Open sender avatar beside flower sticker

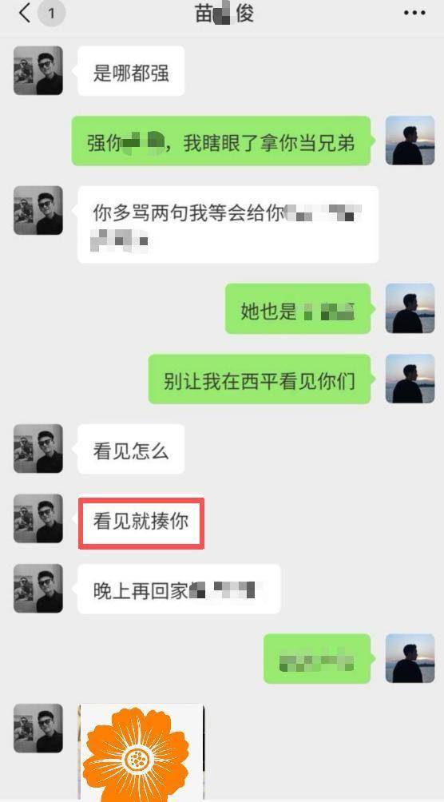pyautogui.click(x=38, y=729)
